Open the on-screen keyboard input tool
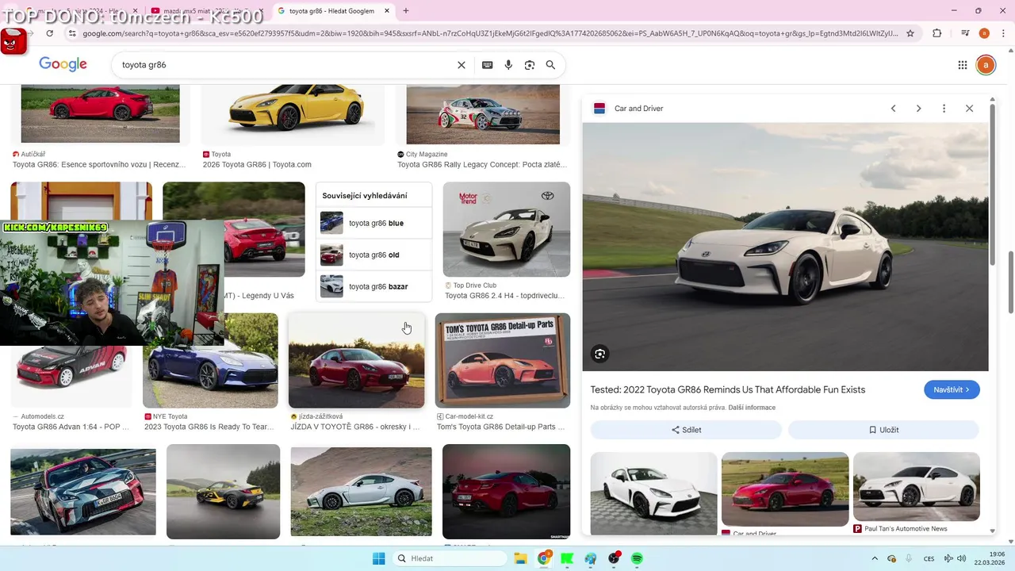This screenshot has width=1015, height=571. [x=487, y=65]
